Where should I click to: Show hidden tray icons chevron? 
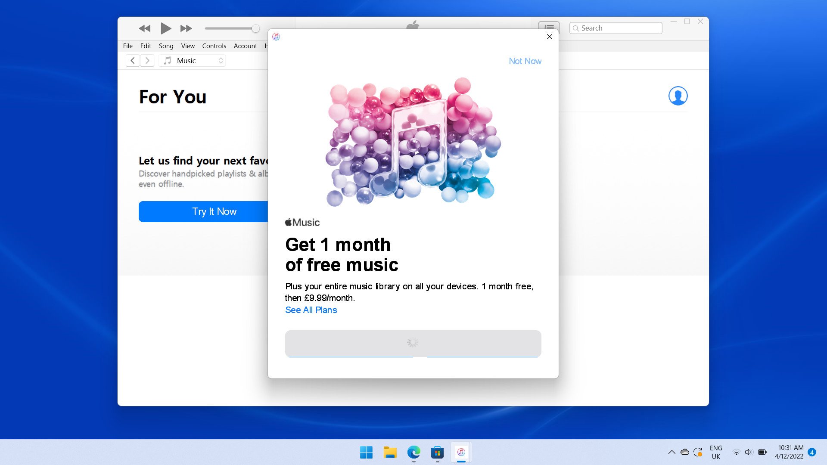point(672,452)
